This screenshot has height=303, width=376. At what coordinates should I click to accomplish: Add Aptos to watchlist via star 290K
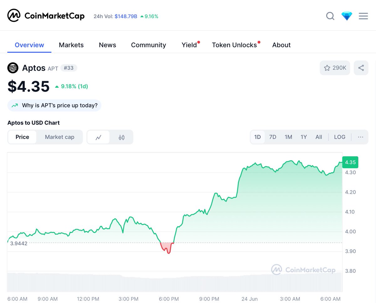[x=335, y=68]
